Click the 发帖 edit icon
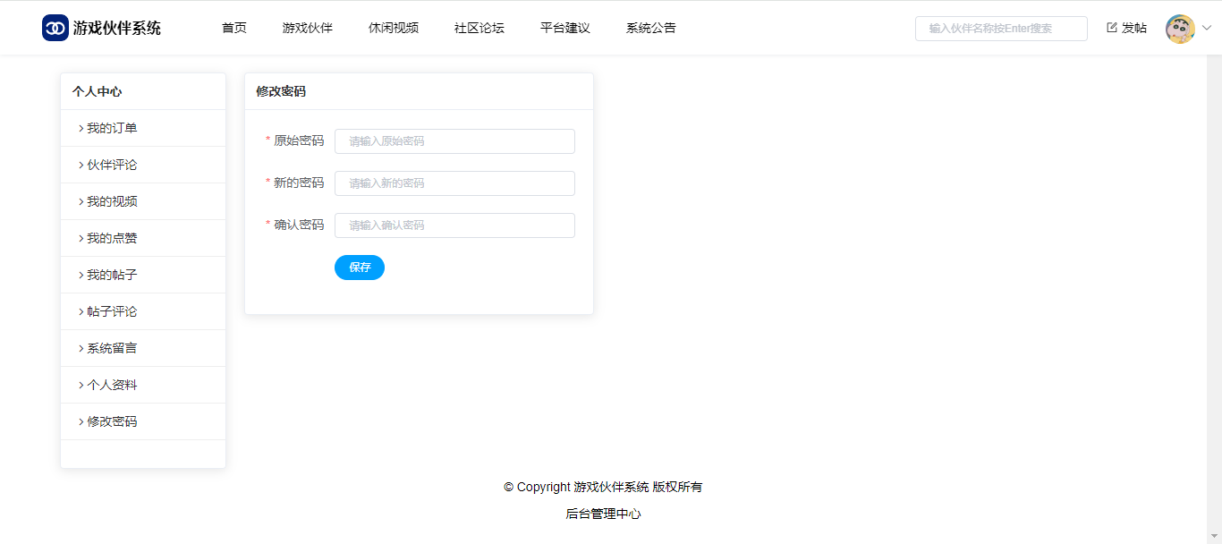 click(1112, 28)
